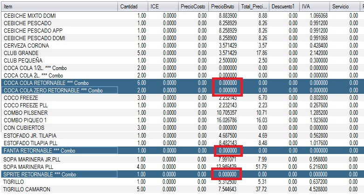The image size is (364, 196).
Task: Click the IVA column header
Action: (x=313, y=7)
